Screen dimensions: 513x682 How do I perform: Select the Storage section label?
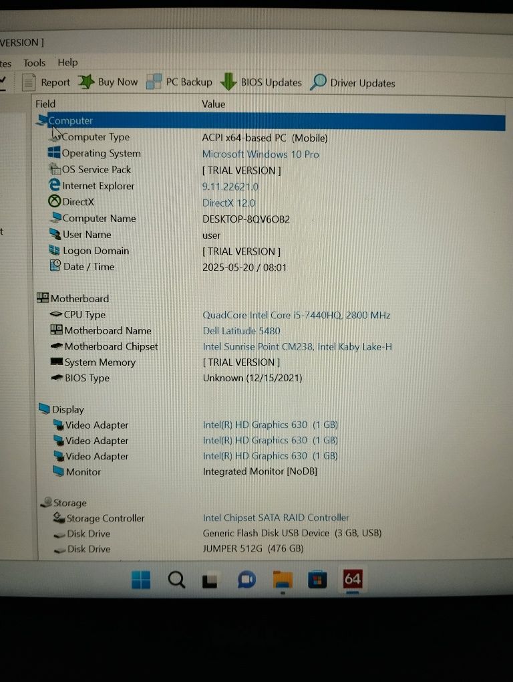click(70, 503)
